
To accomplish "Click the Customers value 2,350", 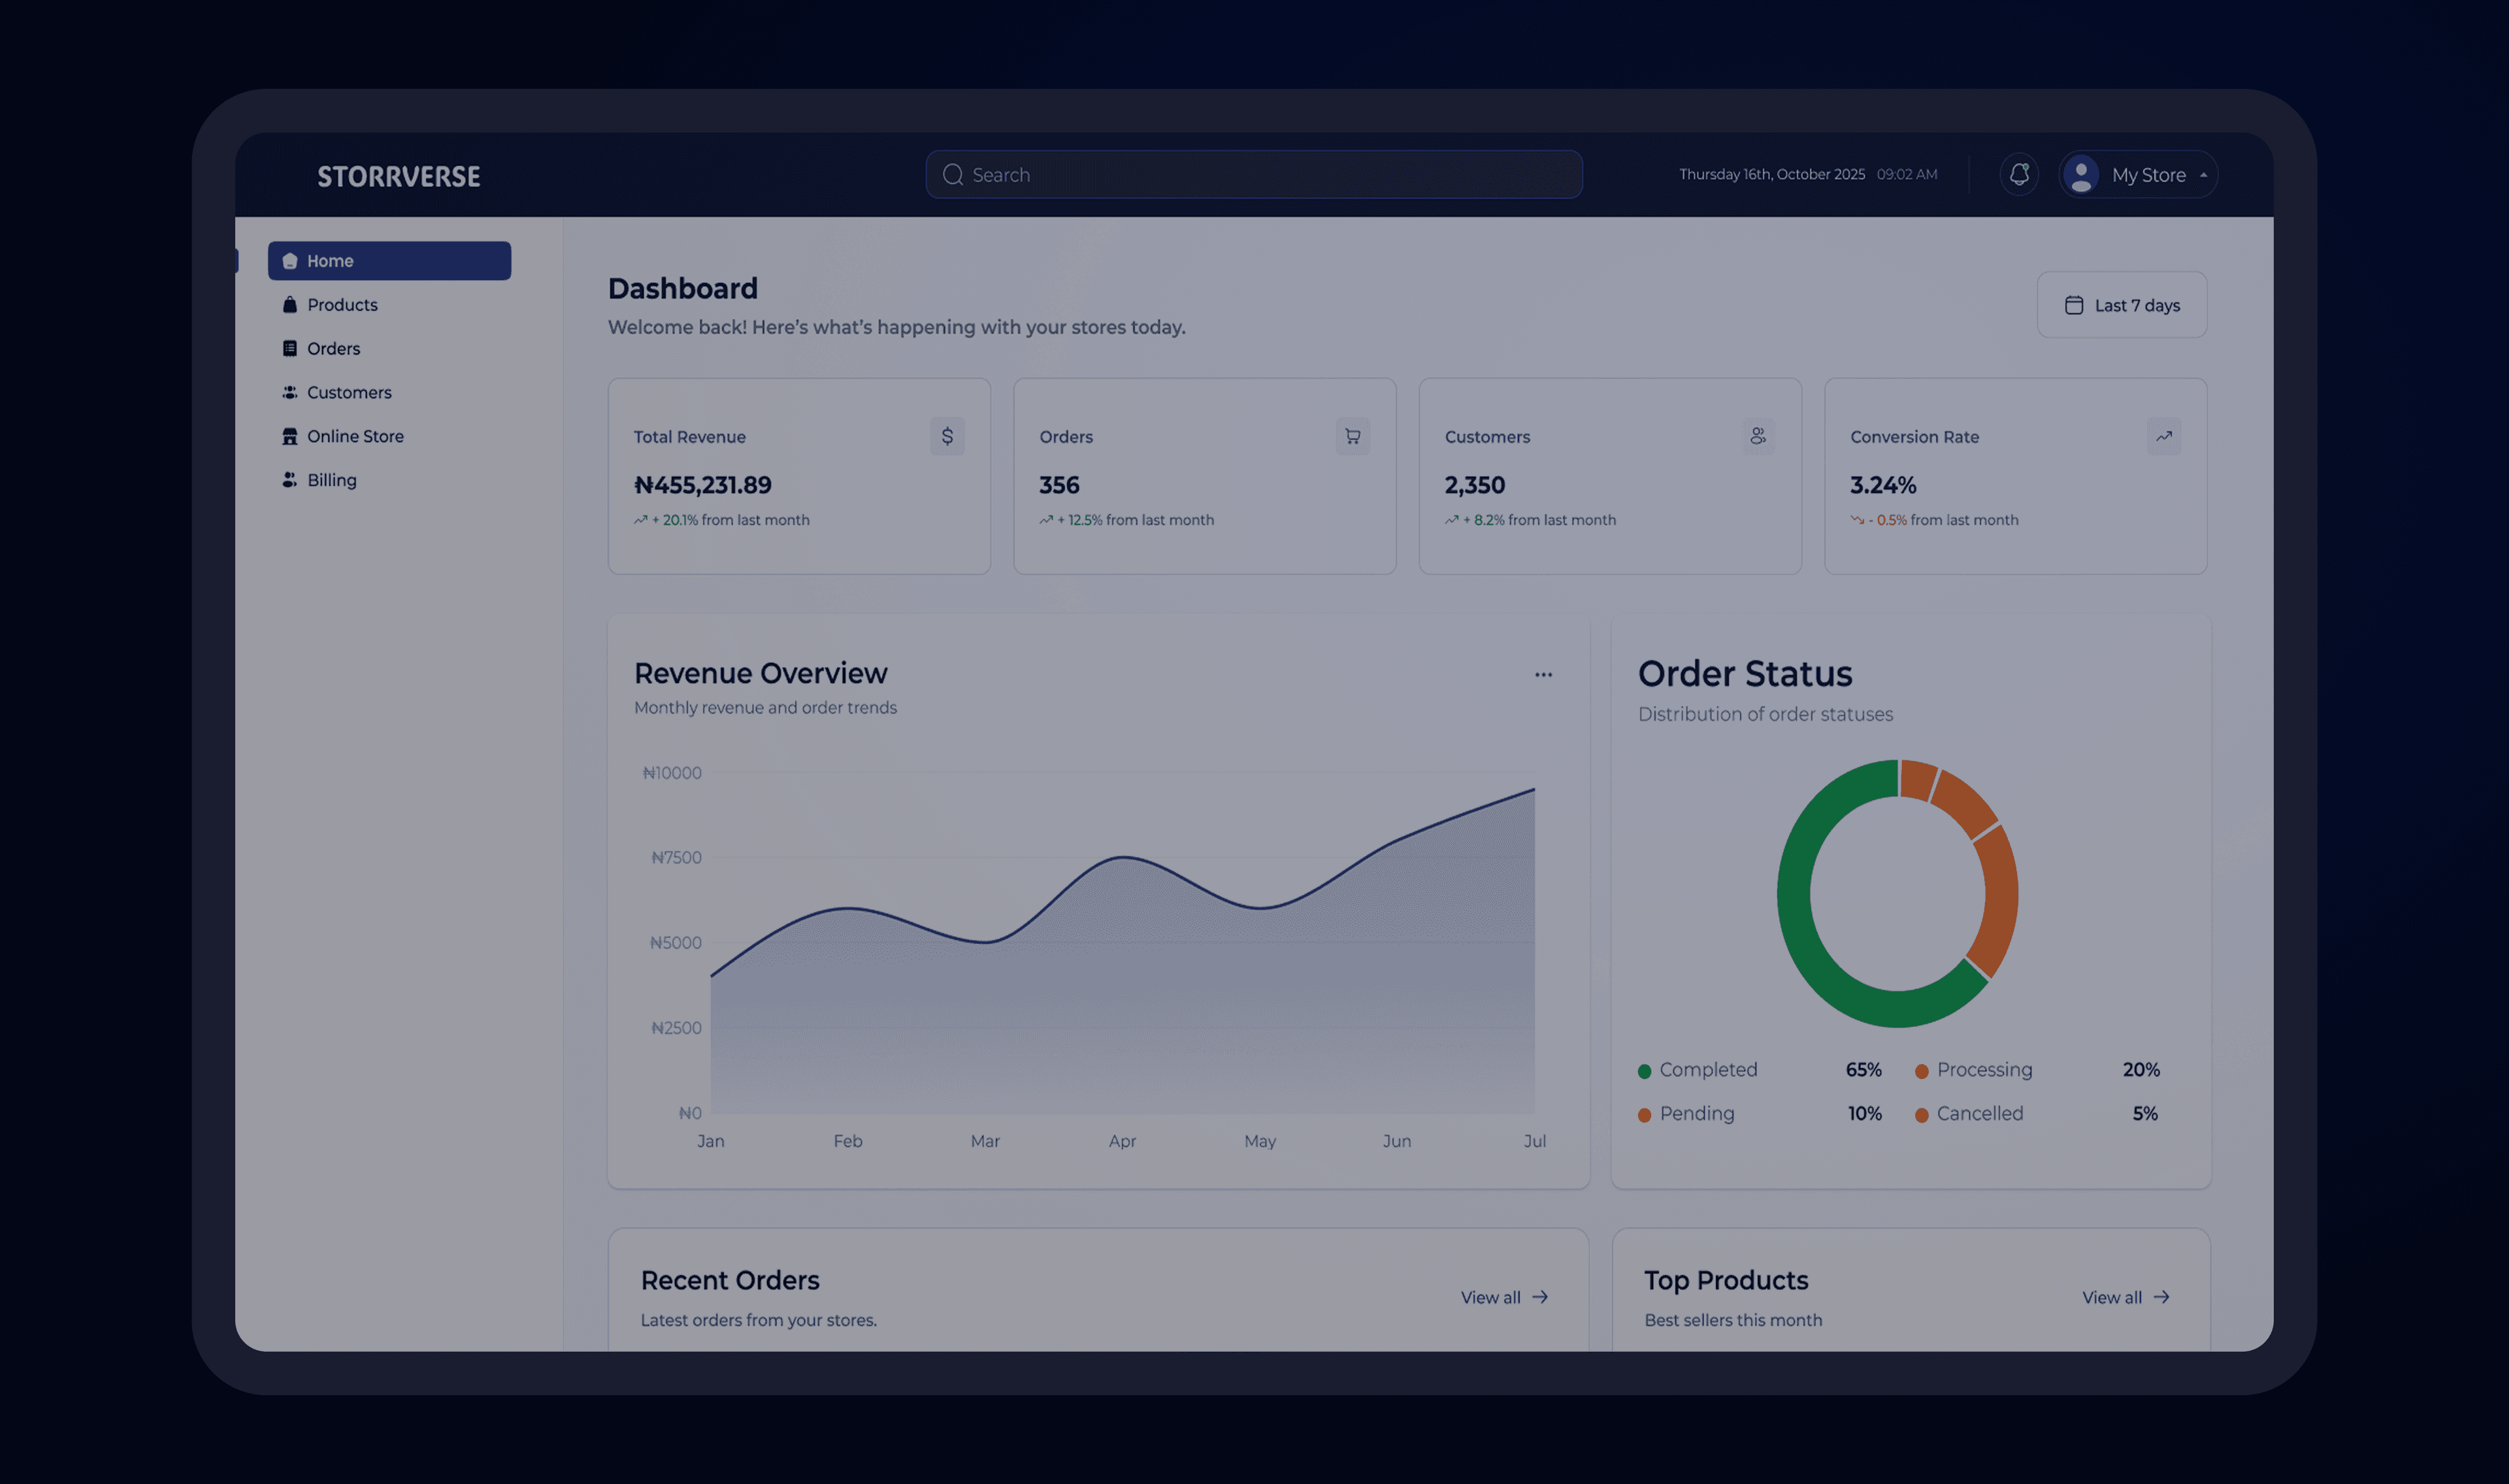I will (x=1474, y=485).
